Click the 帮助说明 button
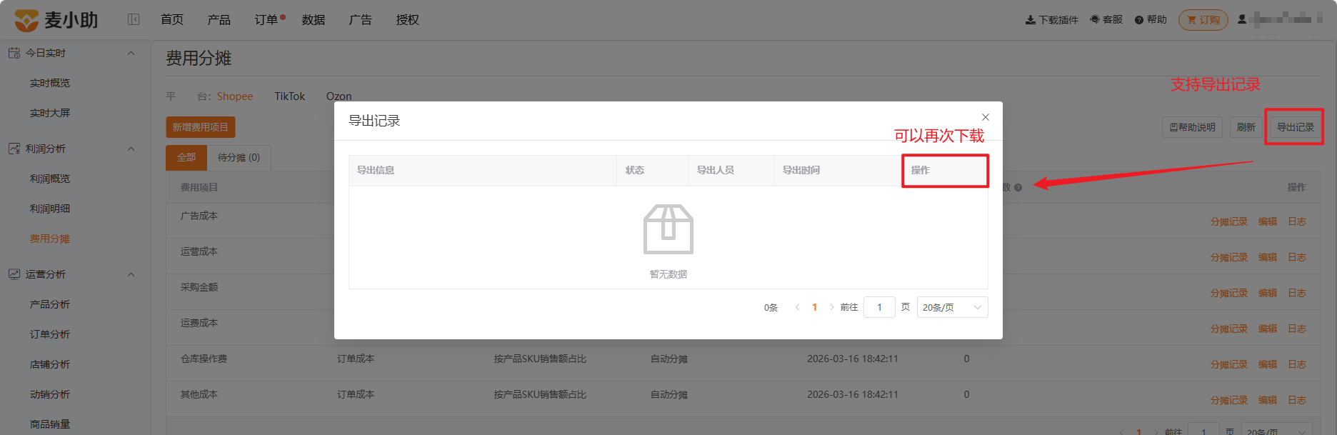Image resolution: width=1337 pixels, height=435 pixels. tap(1192, 127)
